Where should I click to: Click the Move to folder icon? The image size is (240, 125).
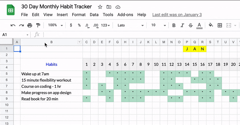click(109, 7)
